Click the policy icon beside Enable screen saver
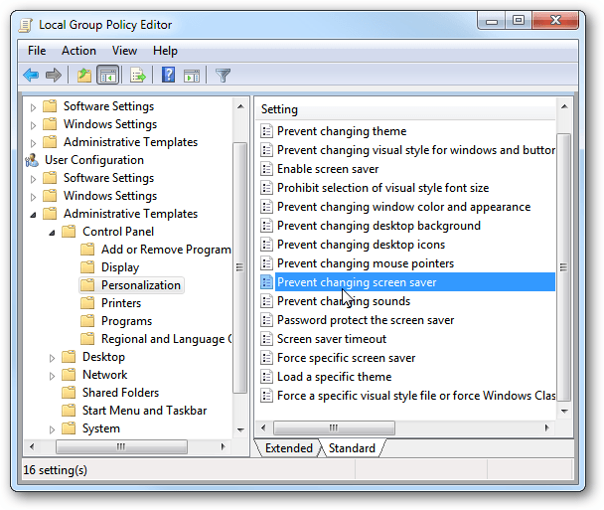This screenshot has width=604, height=510. [x=266, y=169]
